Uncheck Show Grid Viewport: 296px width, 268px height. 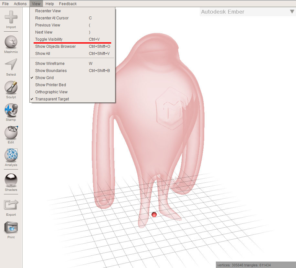pyautogui.click(x=72, y=78)
